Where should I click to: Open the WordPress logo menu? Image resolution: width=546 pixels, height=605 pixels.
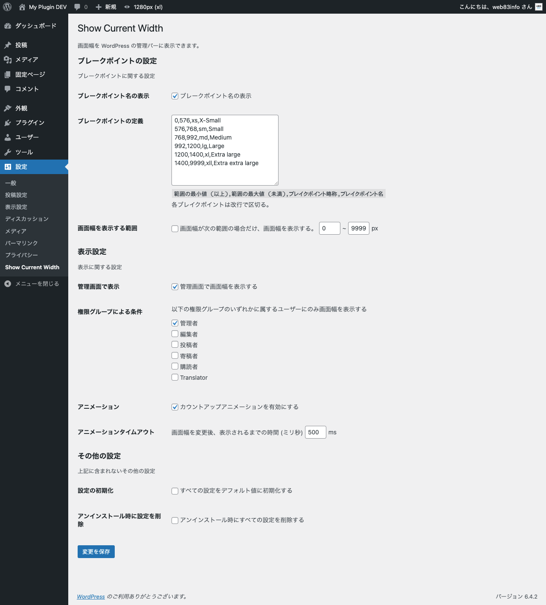tap(7, 7)
